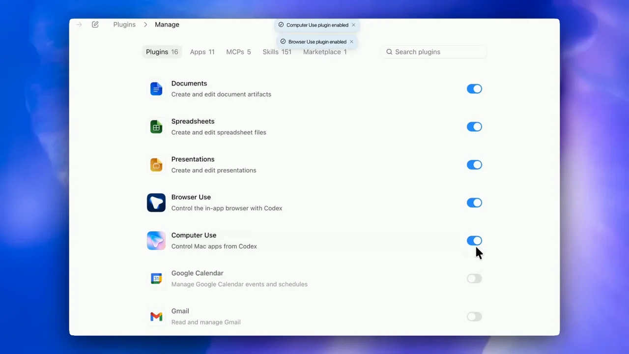Open the Google Calendar plugin title

(x=197, y=273)
